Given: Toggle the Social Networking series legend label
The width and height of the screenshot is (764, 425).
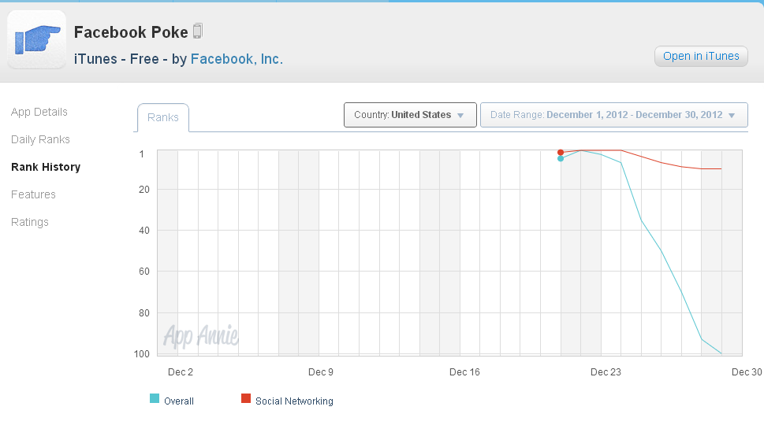Looking at the screenshot, I should [294, 401].
